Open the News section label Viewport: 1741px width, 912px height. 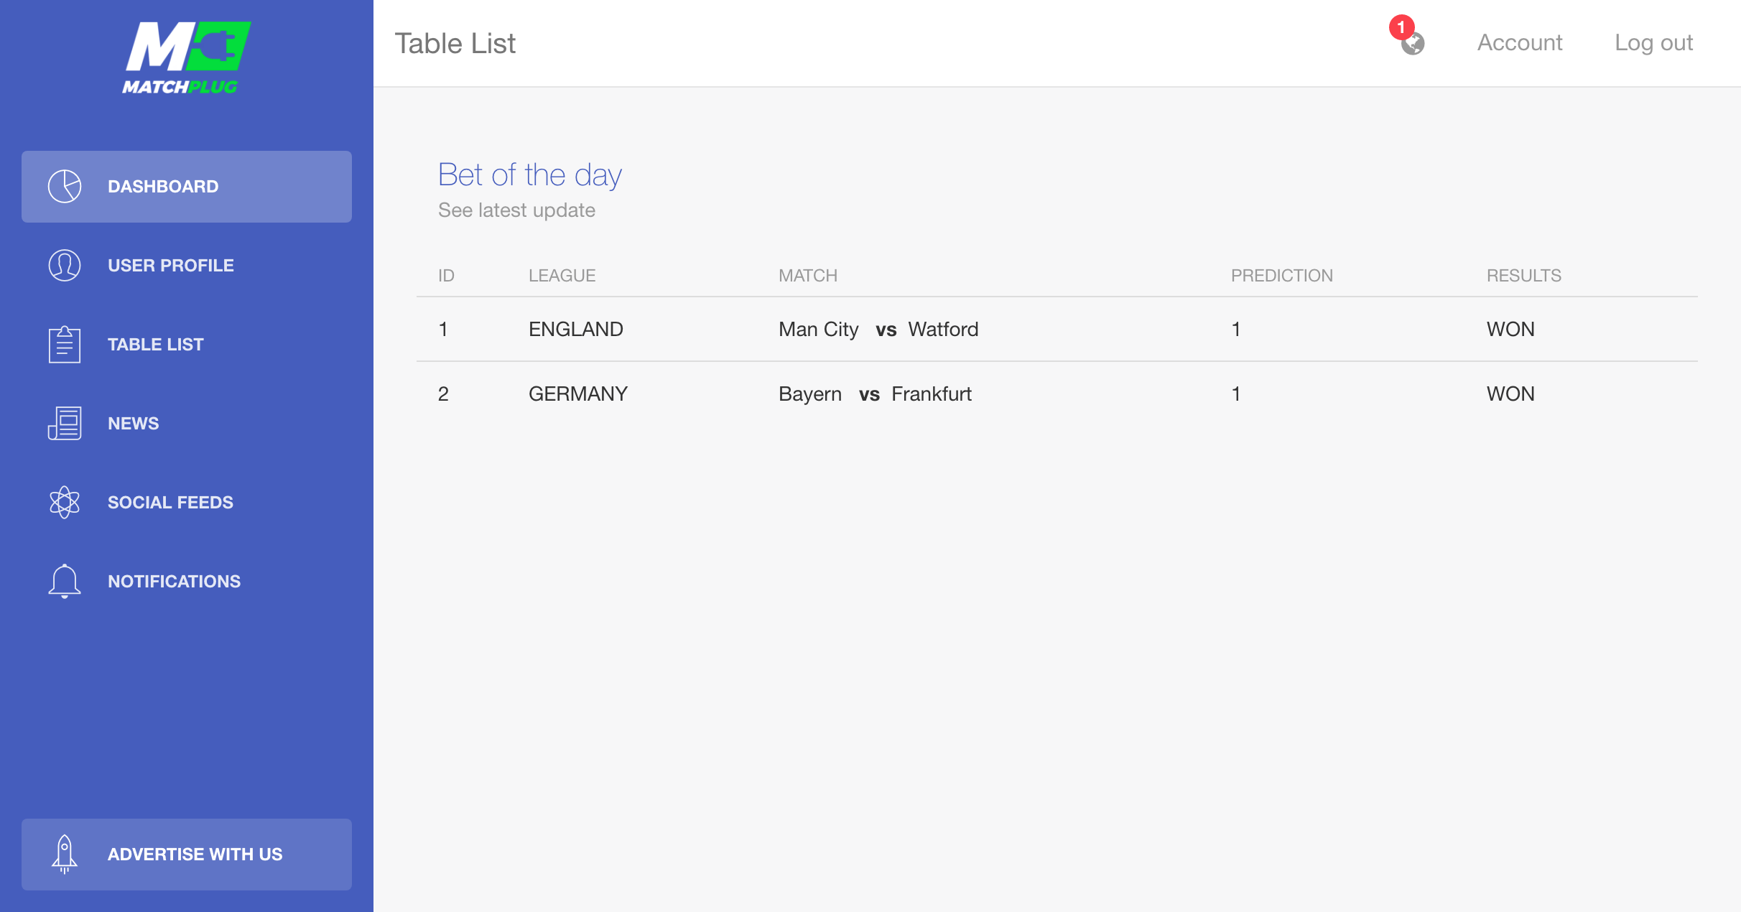[x=134, y=424]
